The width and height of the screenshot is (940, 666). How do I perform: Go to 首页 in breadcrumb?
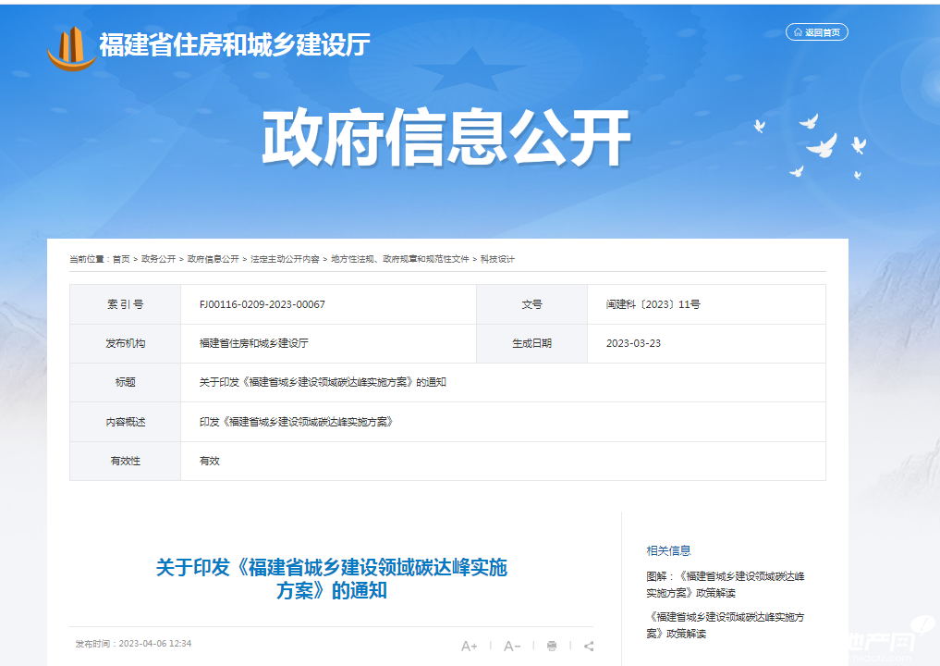[121, 259]
